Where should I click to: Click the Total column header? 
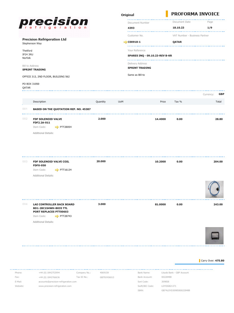pyautogui.click(x=218, y=101)
